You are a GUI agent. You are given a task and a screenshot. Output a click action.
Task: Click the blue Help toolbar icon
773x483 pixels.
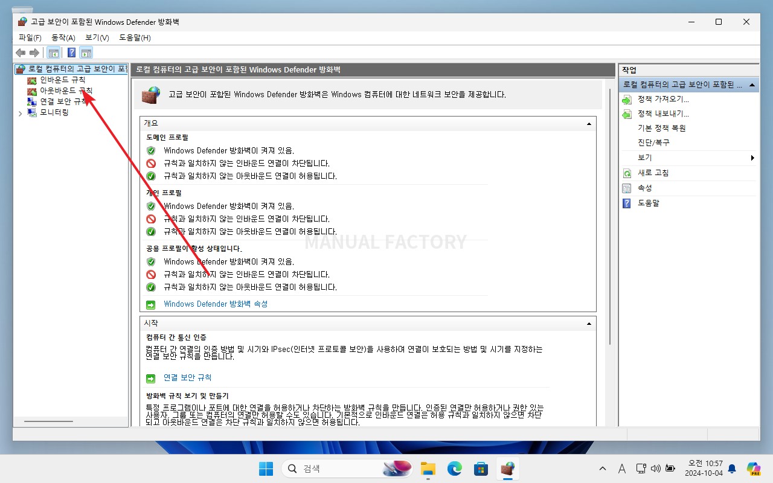tap(71, 53)
